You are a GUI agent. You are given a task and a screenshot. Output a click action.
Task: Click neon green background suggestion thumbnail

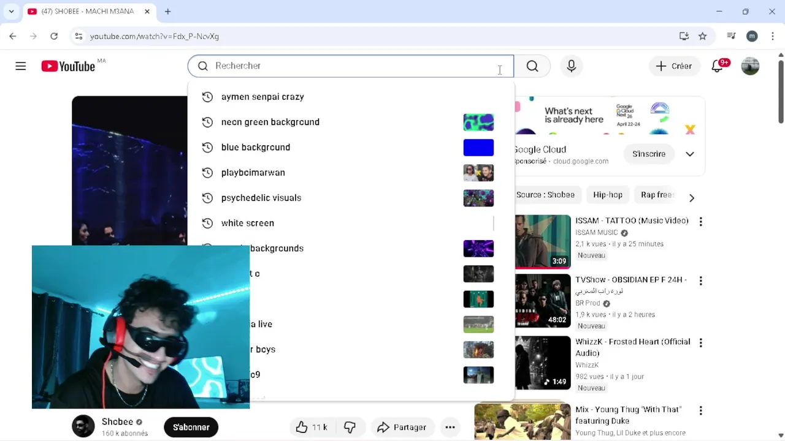[478, 122]
